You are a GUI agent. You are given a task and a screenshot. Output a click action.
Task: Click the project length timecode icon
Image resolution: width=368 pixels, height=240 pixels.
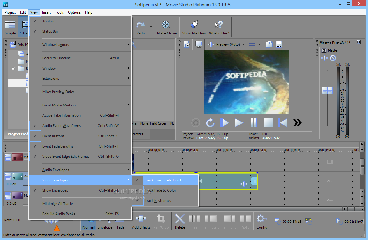coord(340,221)
